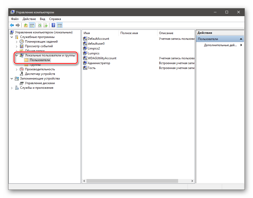Click the Просмотр событий icon
This screenshot has height=198, width=253.
click(x=21, y=46)
